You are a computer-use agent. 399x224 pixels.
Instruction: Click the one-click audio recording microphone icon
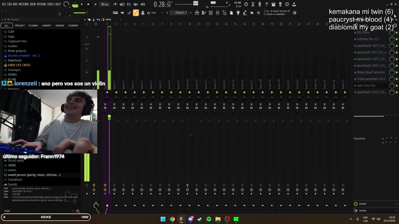click(260, 4)
